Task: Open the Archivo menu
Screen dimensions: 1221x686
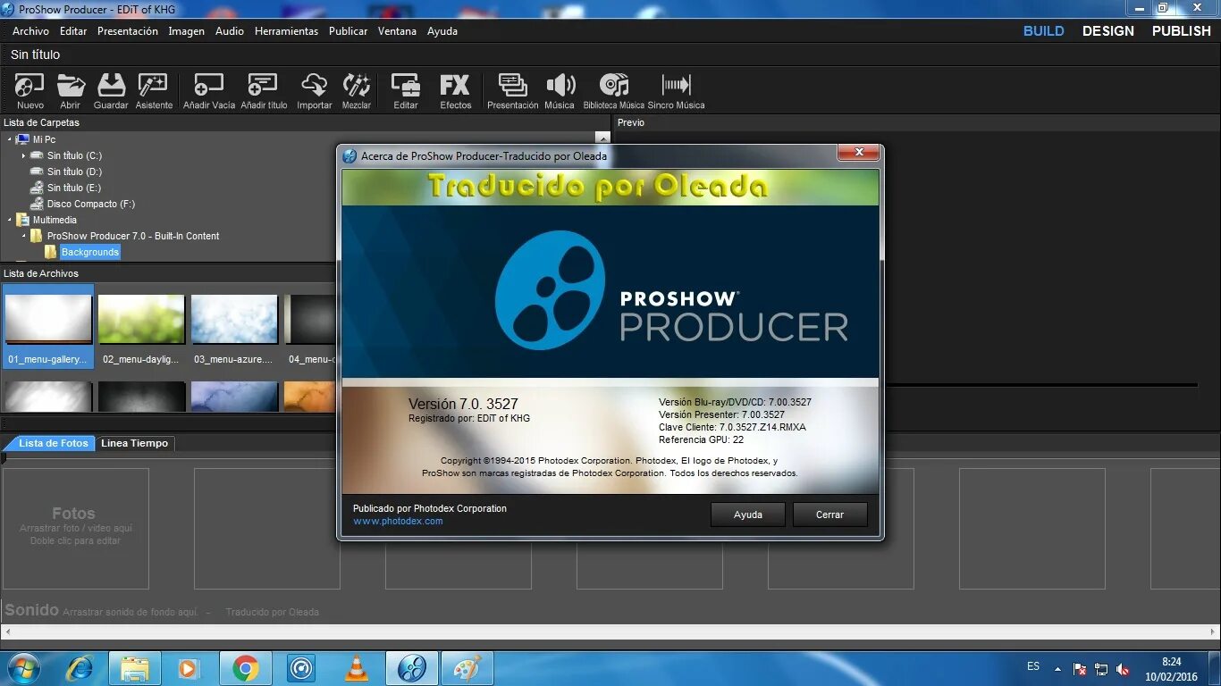Action: coord(30,30)
